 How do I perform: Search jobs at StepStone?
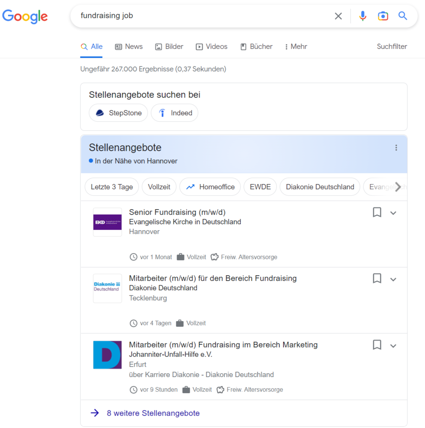click(118, 113)
